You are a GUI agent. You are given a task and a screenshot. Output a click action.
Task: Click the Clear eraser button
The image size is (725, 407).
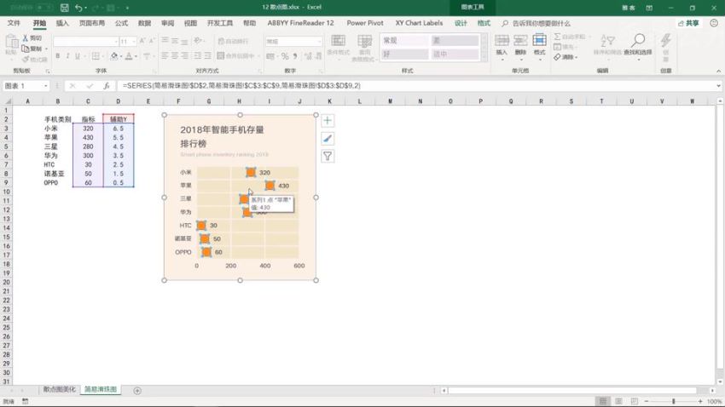coord(565,57)
